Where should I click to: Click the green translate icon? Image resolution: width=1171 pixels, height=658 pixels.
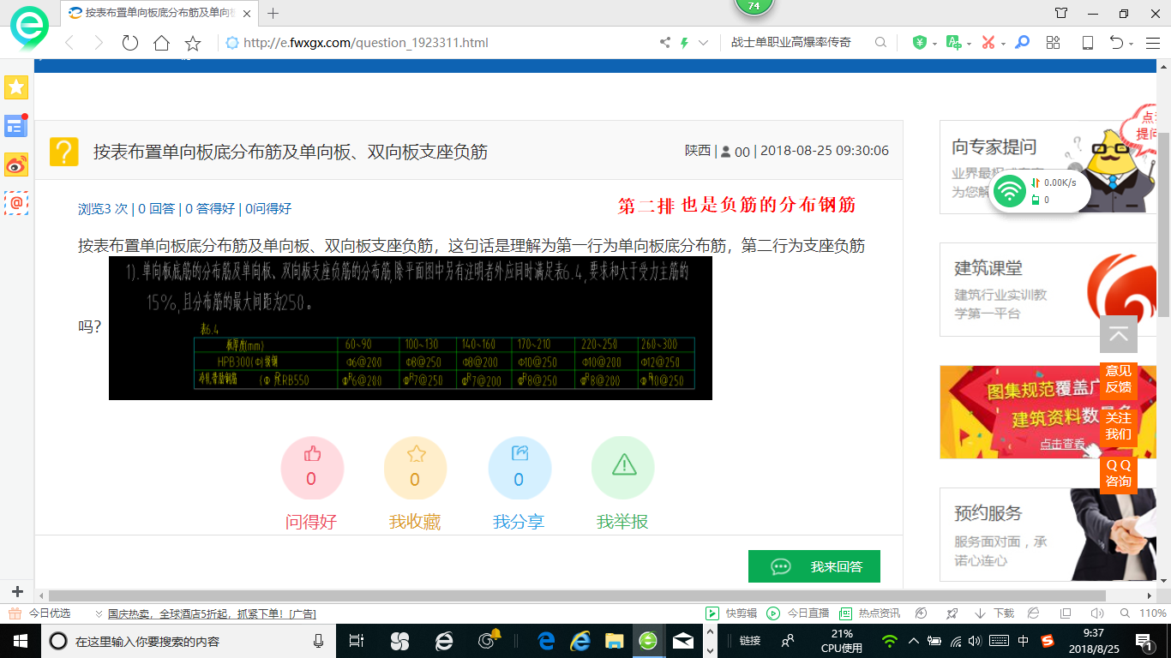[953, 42]
